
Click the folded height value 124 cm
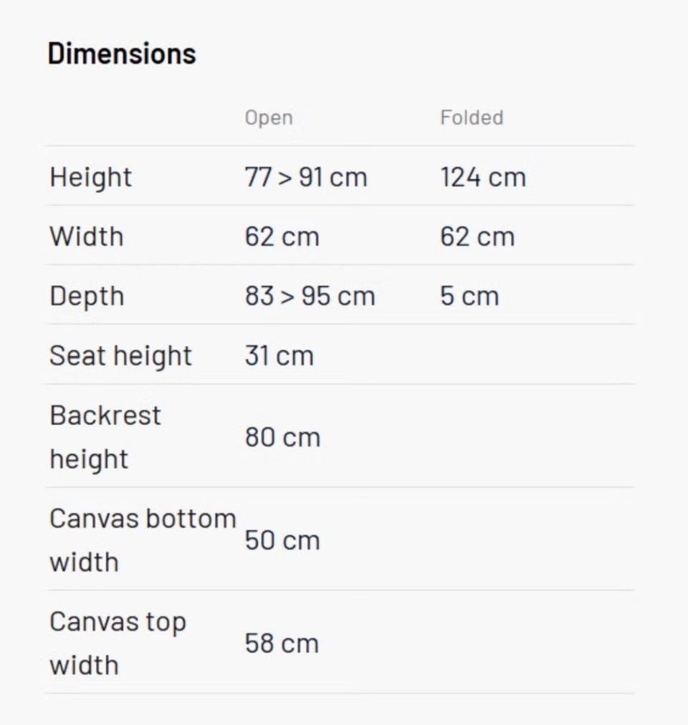[484, 177]
